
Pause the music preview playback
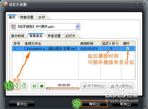34,86
